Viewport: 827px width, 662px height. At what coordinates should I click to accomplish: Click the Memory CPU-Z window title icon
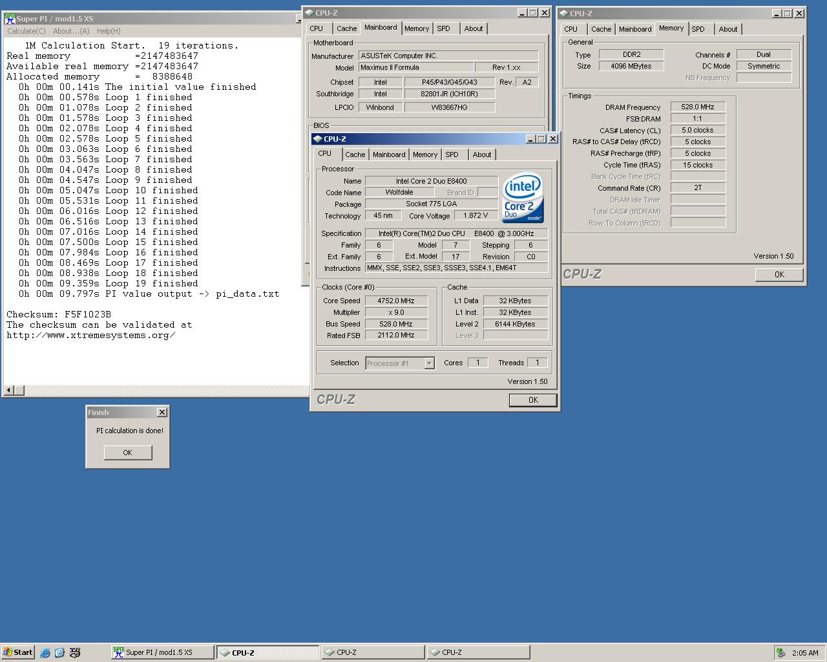(x=563, y=13)
